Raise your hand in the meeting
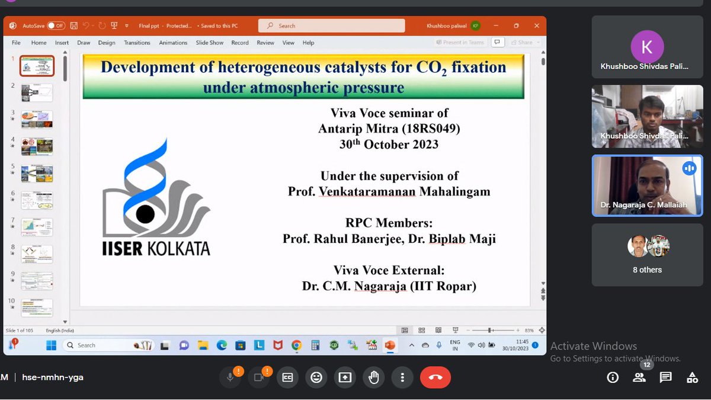This screenshot has width=711, height=400. coord(373,377)
